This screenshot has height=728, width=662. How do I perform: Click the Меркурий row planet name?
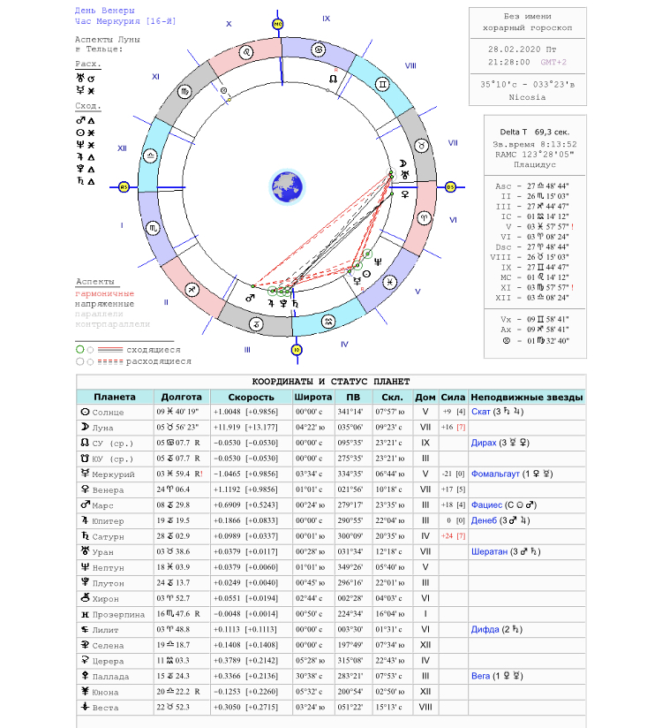[x=113, y=474]
